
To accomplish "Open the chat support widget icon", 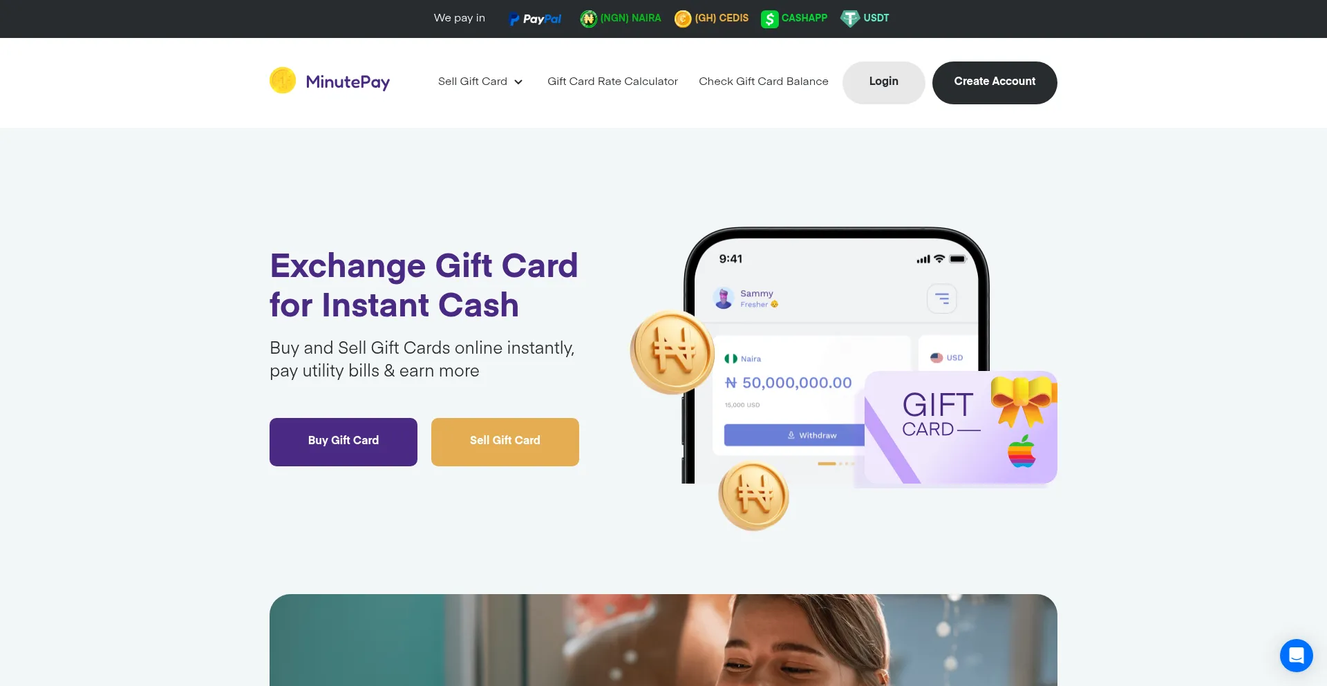I will [1296, 655].
